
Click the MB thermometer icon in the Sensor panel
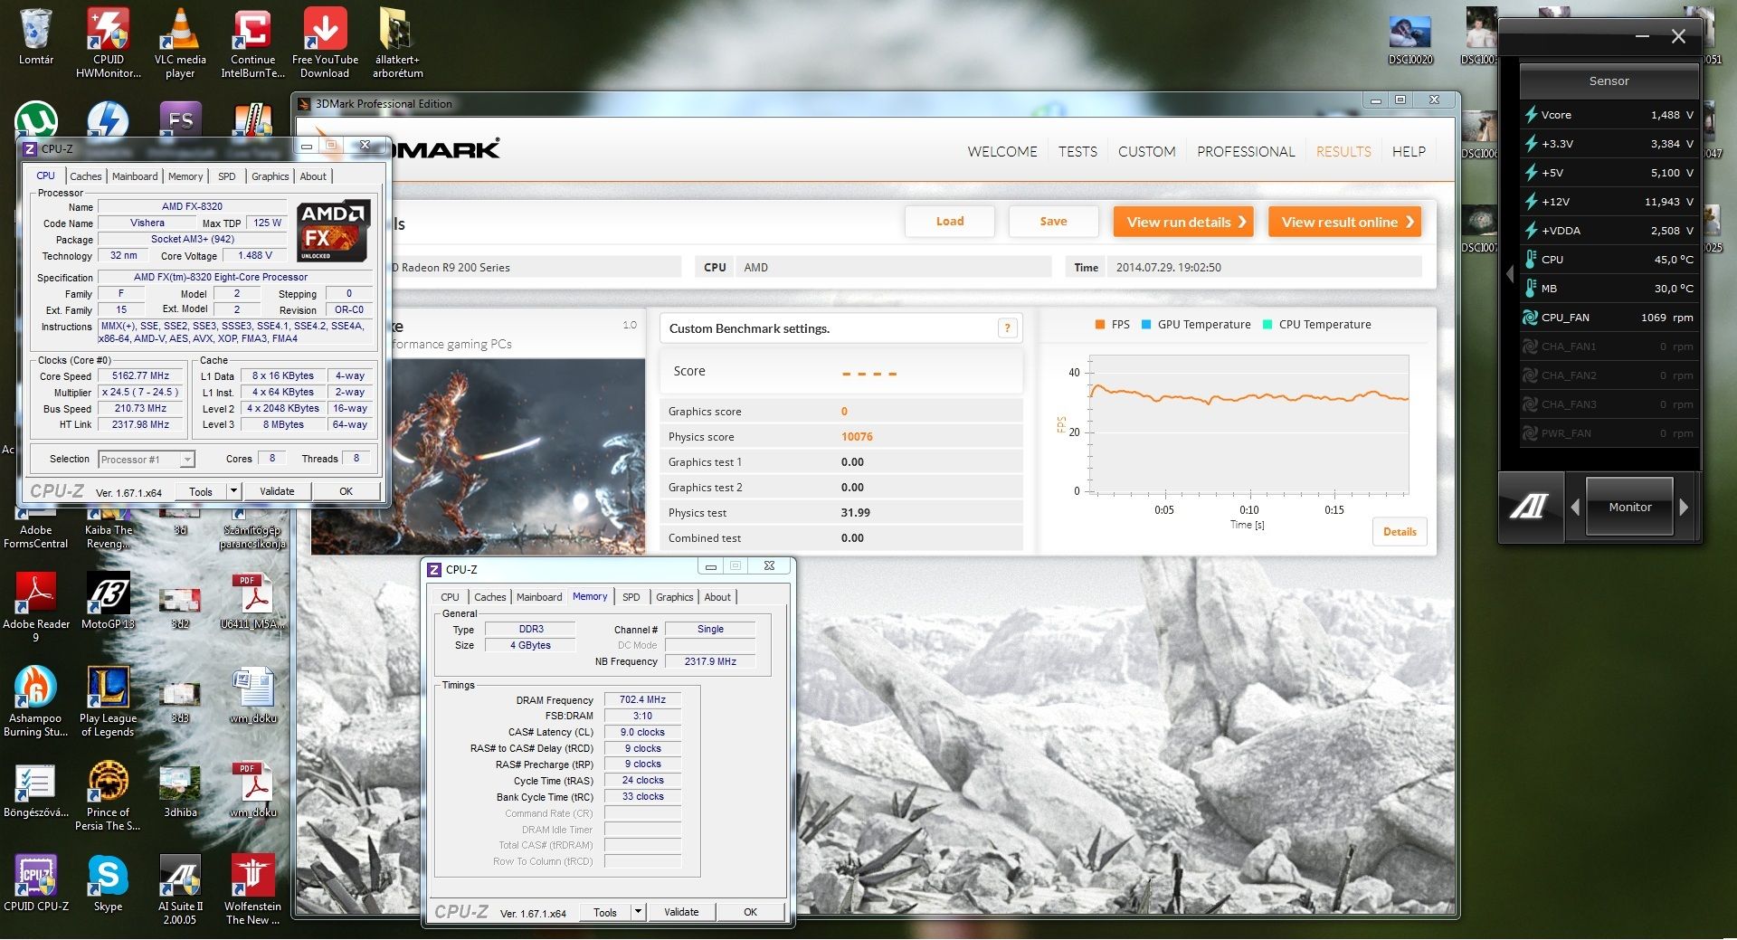(1530, 289)
